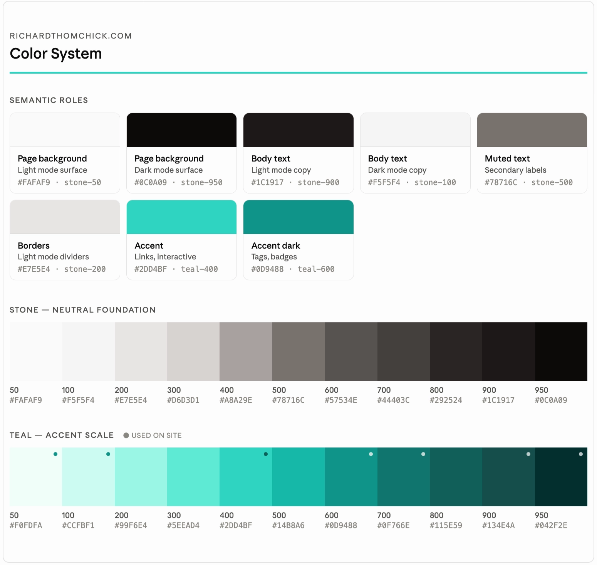Image resolution: width=597 pixels, height=565 pixels.
Task: Click the #F5F5F4 · stone-100 card label
Action: [x=412, y=182]
